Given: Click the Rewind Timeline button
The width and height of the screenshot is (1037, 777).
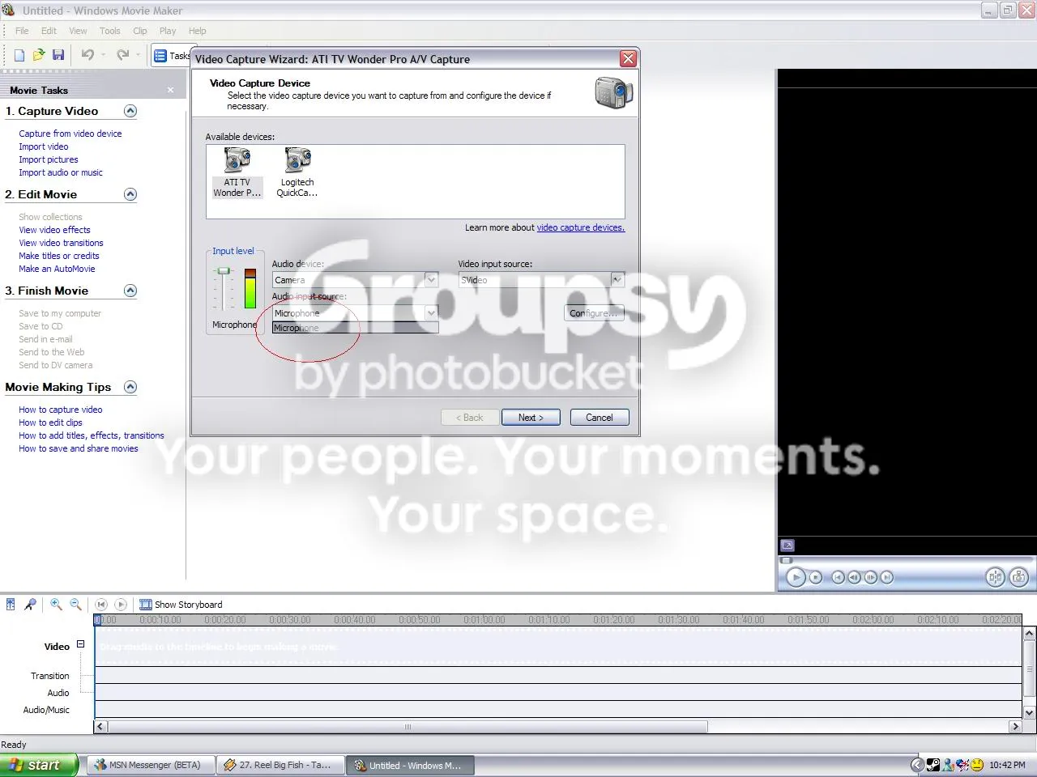Looking at the screenshot, I should [x=100, y=604].
